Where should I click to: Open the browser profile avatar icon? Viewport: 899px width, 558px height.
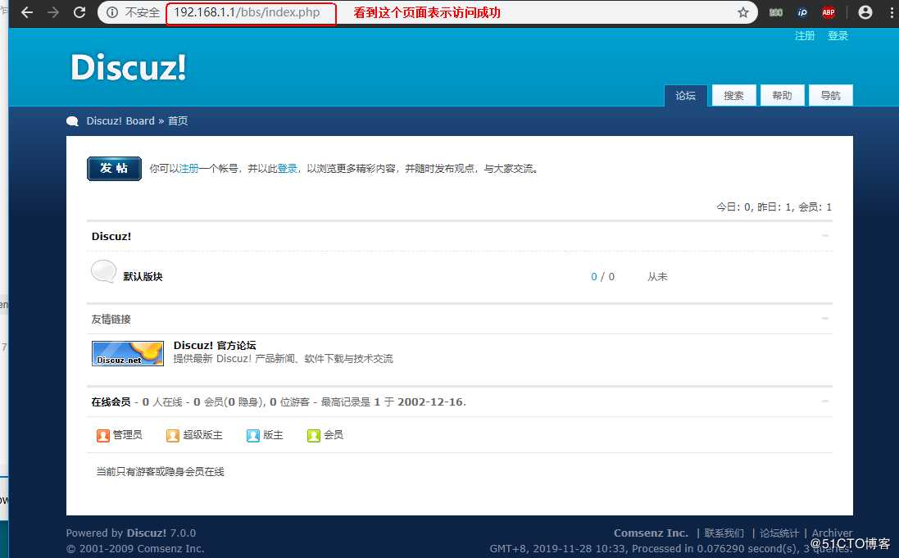[865, 12]
